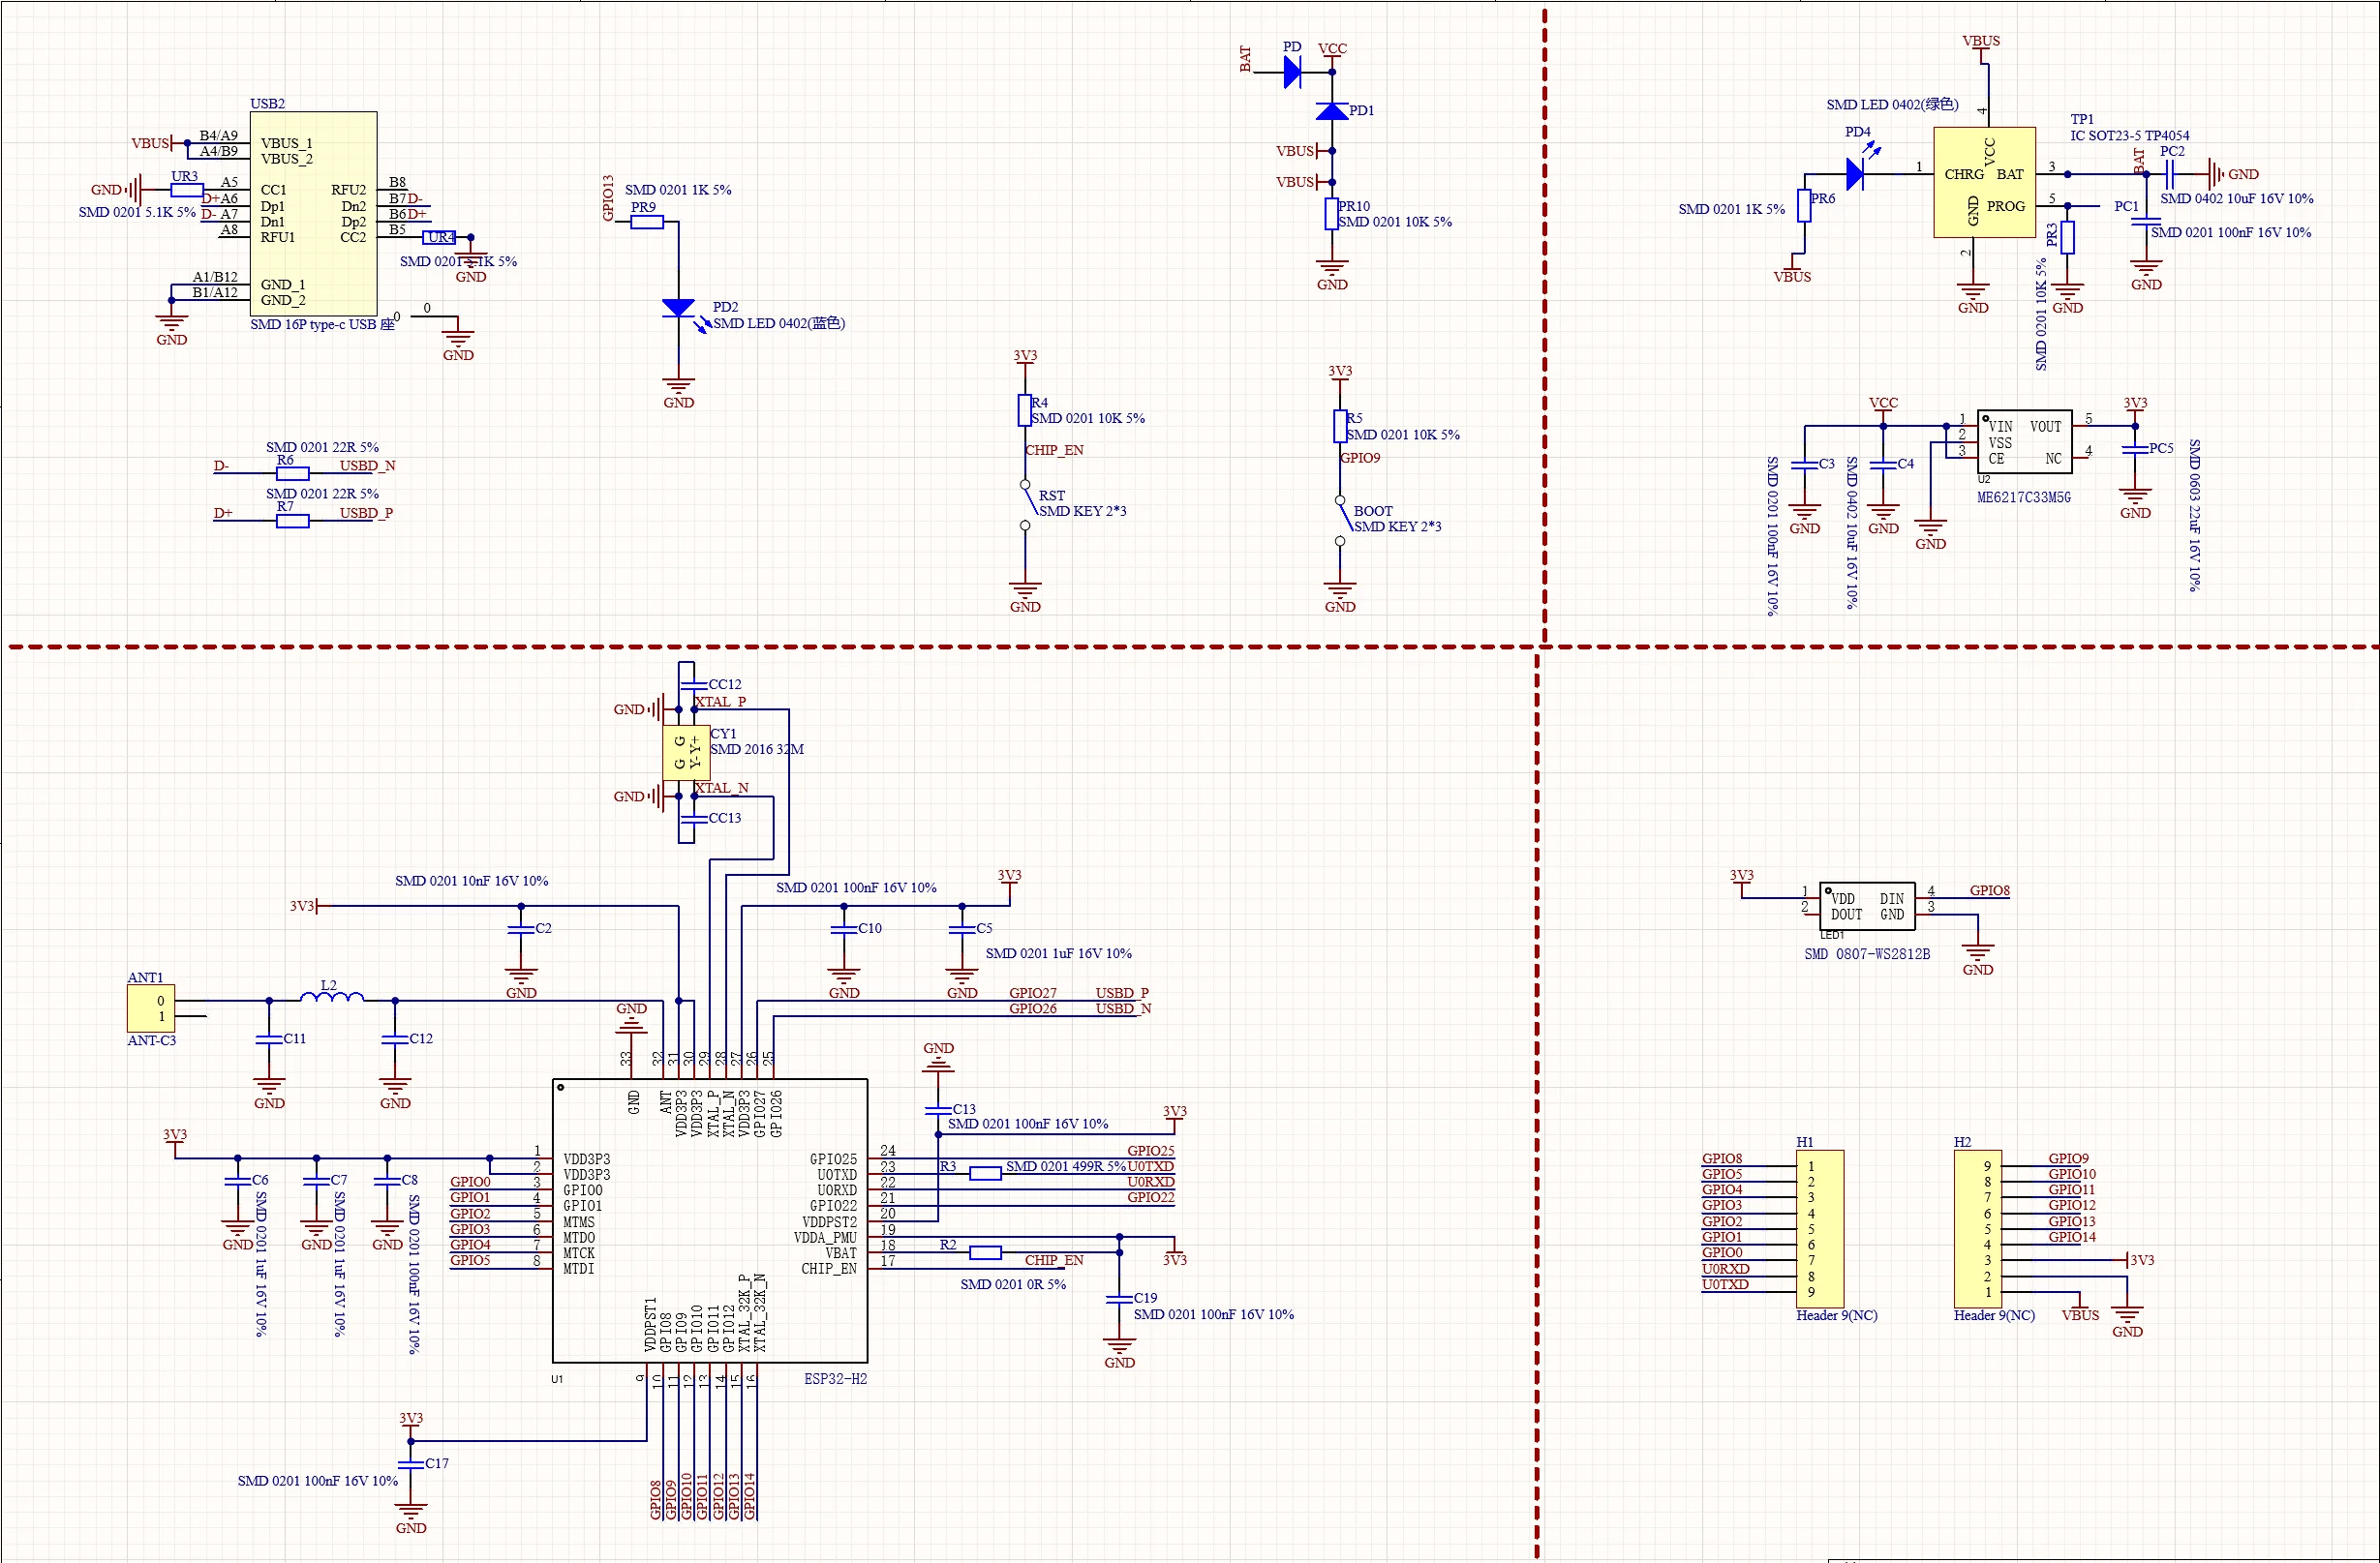This screenshot has height=1563, width=2380.
Task: Select capacitor C17 near VDDPST1 supply
Action: point(411,1464)
